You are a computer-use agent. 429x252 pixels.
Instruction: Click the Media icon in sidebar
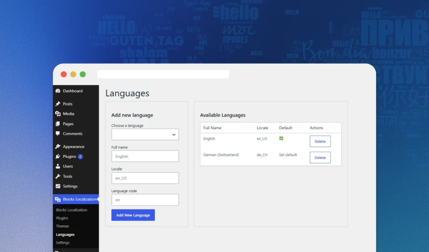pos(58,114)
